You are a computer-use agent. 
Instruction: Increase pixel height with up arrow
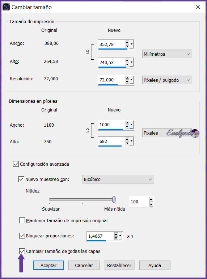tap(127, 140)
